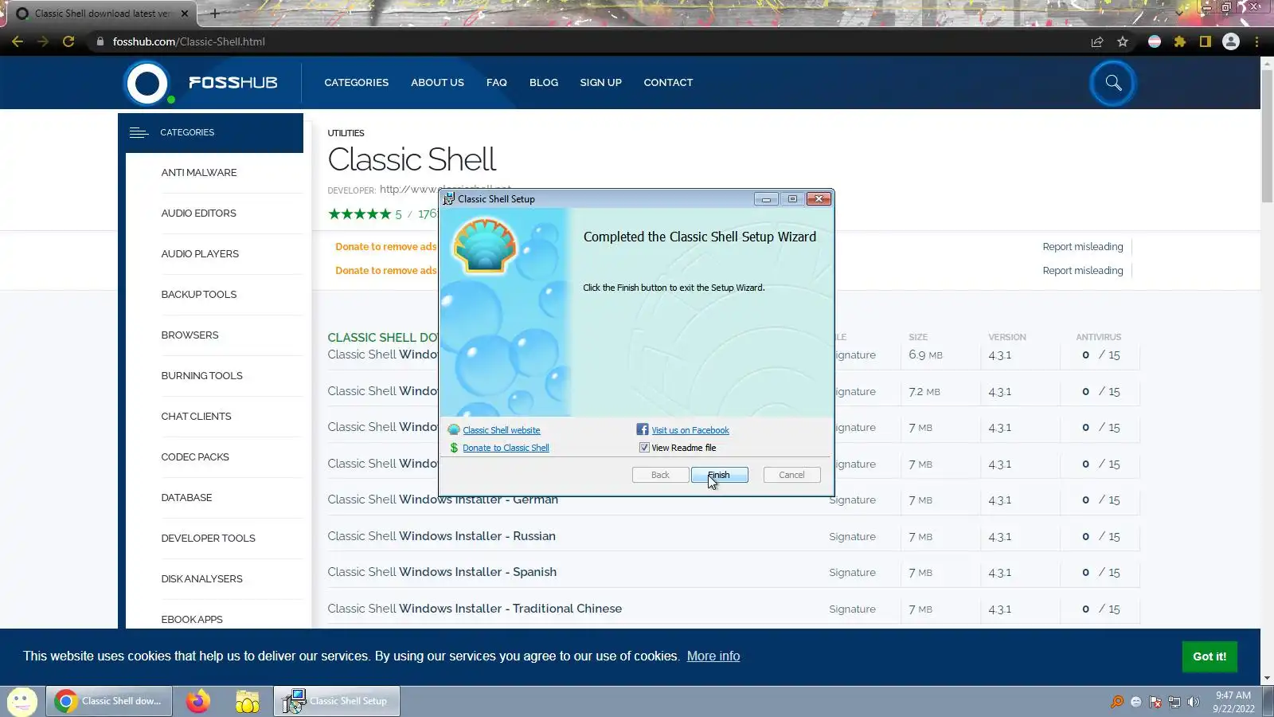Switch to Classic Shell Setup taskbar button
Image resolution: width=1274 pixels, height=717 pixels.
click(x=337, y=701)
